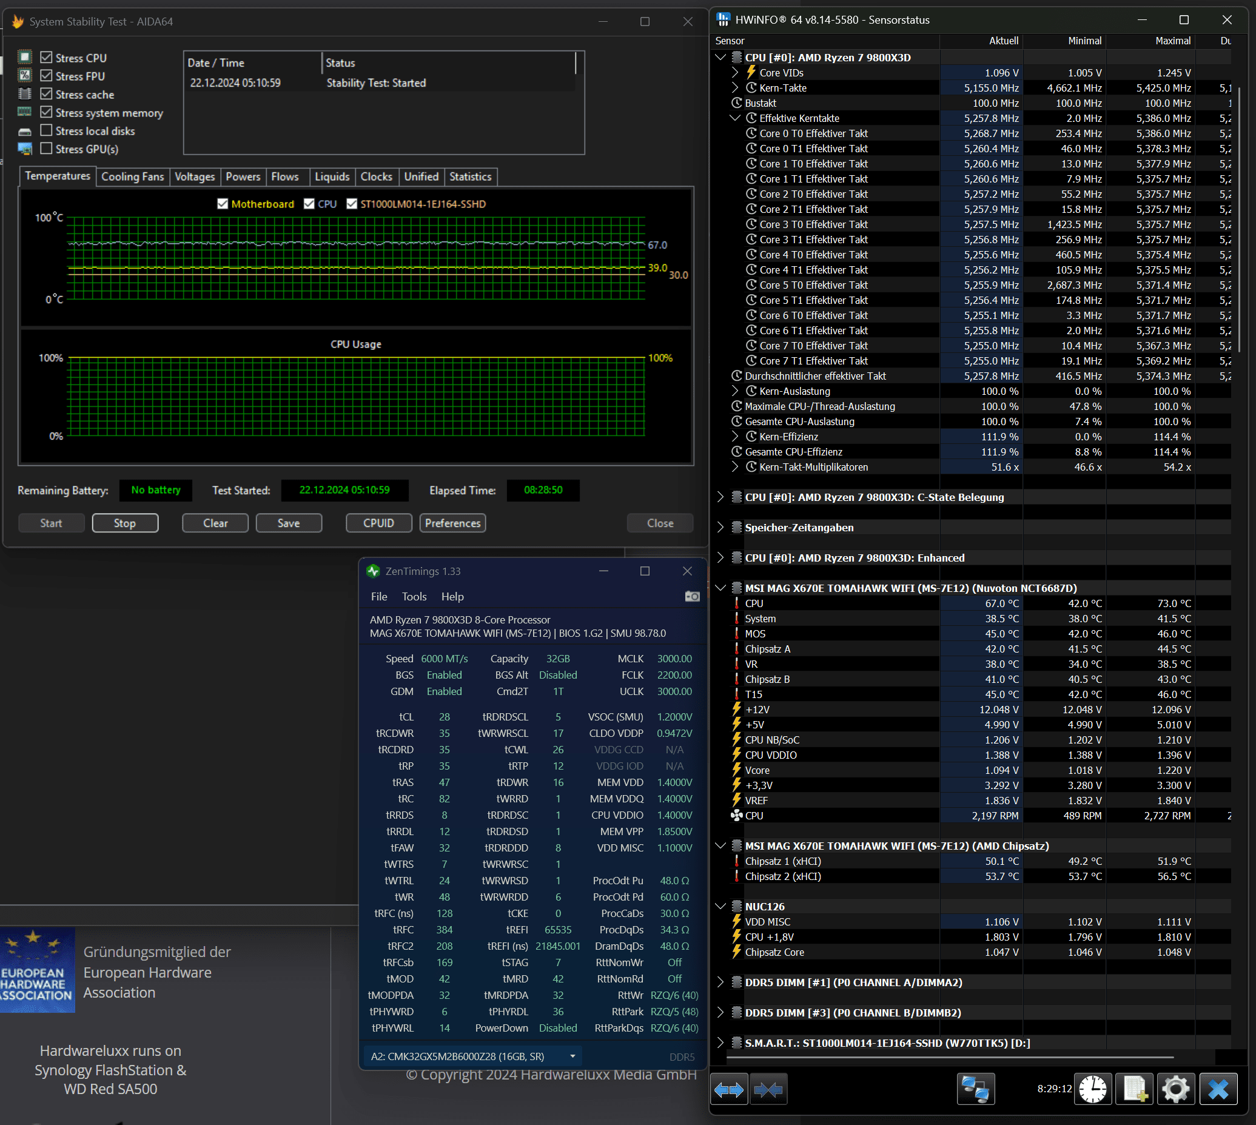Toggle CPU temperature graph checkbox
The width and height of the screenshot is (1256, 1125).
309,204
